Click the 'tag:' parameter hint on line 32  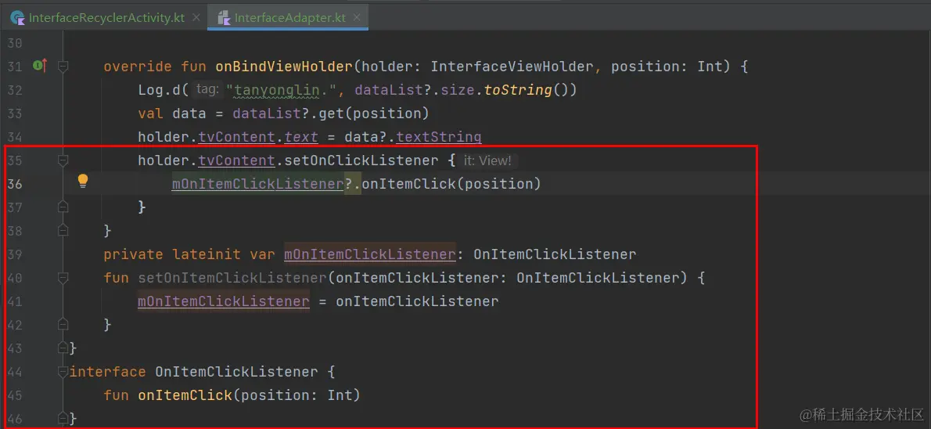(x=208, y=90)
